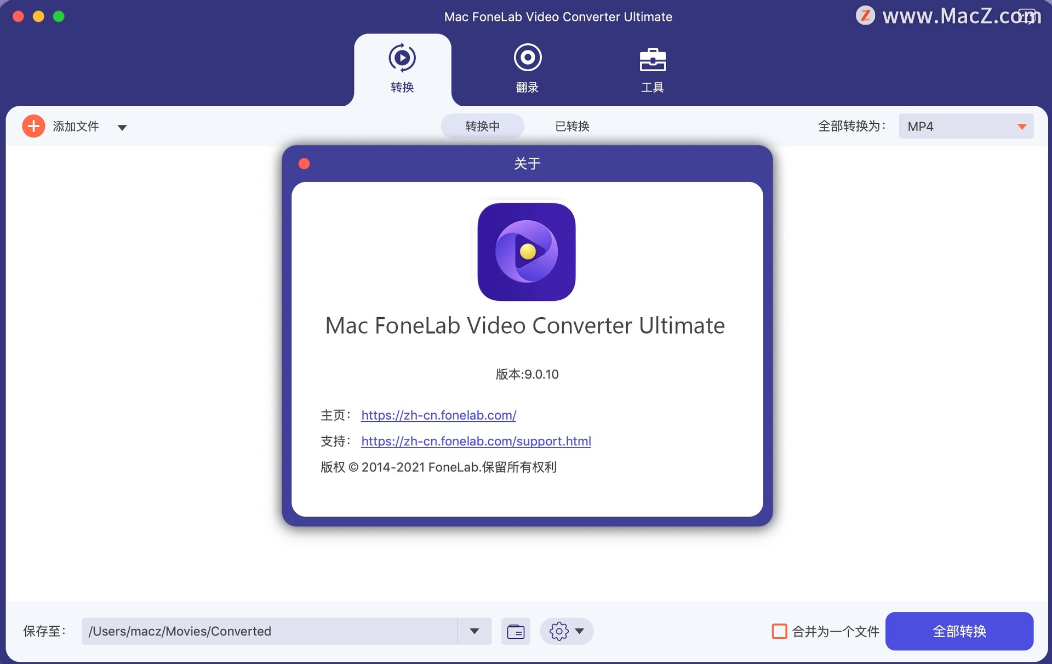
Task: Switch to the 翻录 ripper tab
Action: tap(527, 69)
